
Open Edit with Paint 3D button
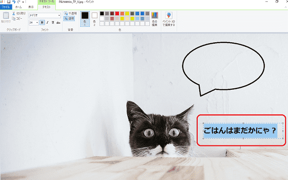168,19
